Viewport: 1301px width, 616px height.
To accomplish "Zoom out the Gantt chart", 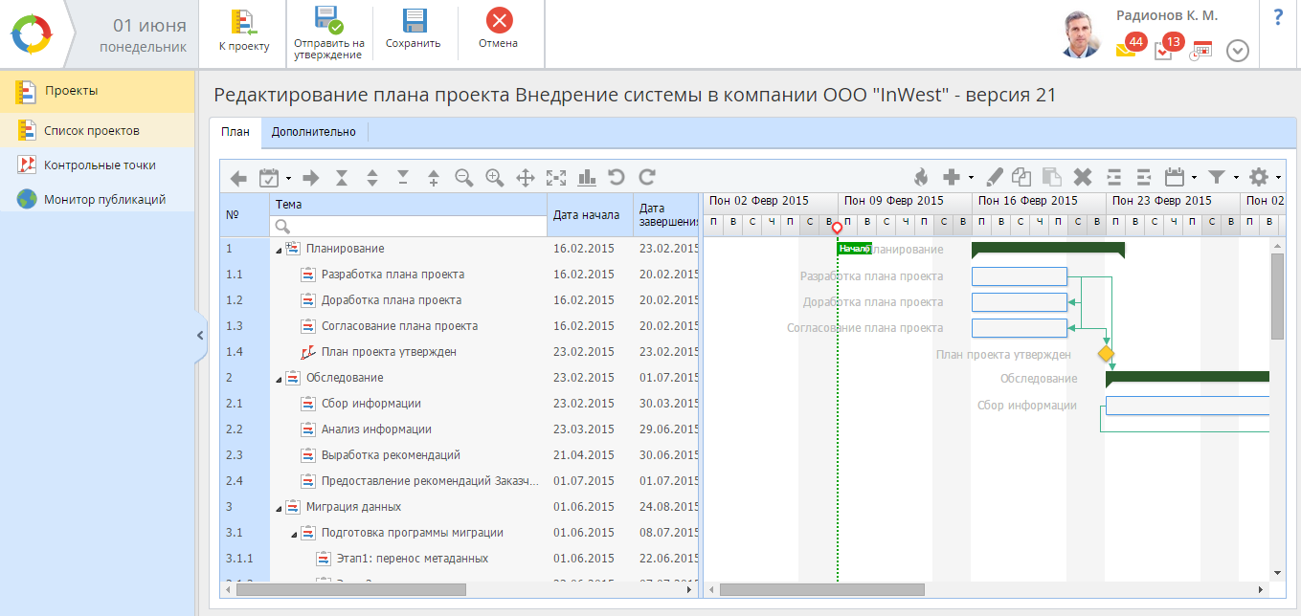I will coord(464,177).
